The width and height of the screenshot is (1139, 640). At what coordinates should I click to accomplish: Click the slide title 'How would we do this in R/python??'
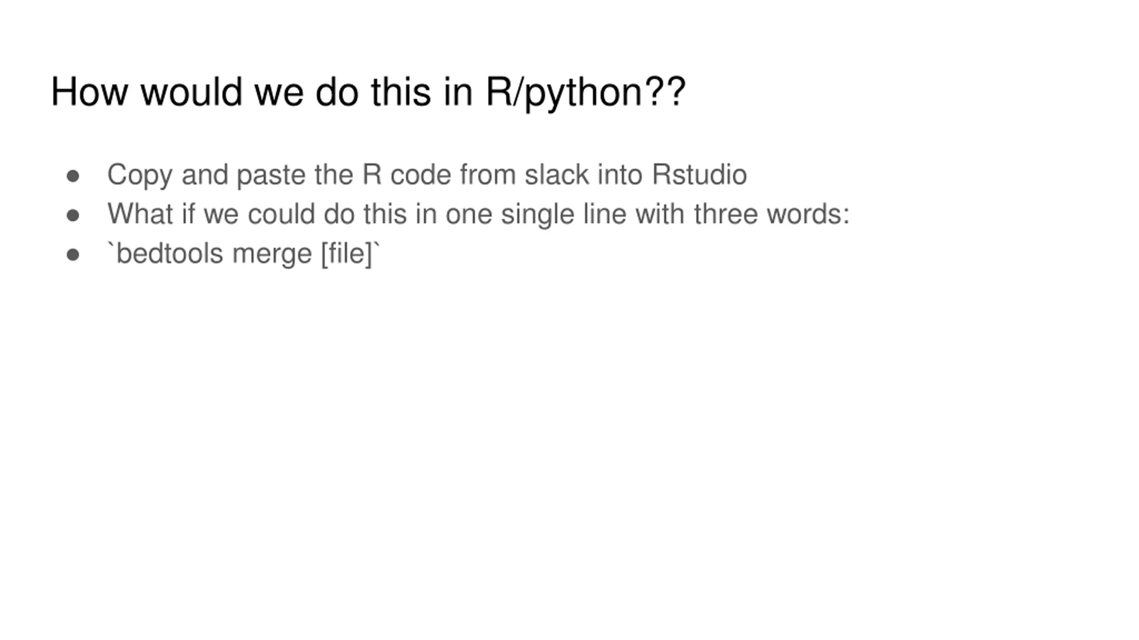(x=368, y=92)
